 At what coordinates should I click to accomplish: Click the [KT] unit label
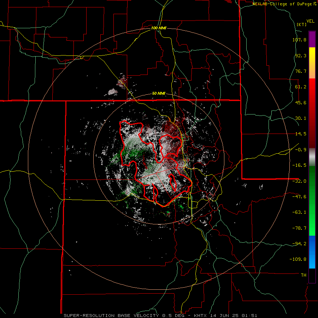point(302,24)
